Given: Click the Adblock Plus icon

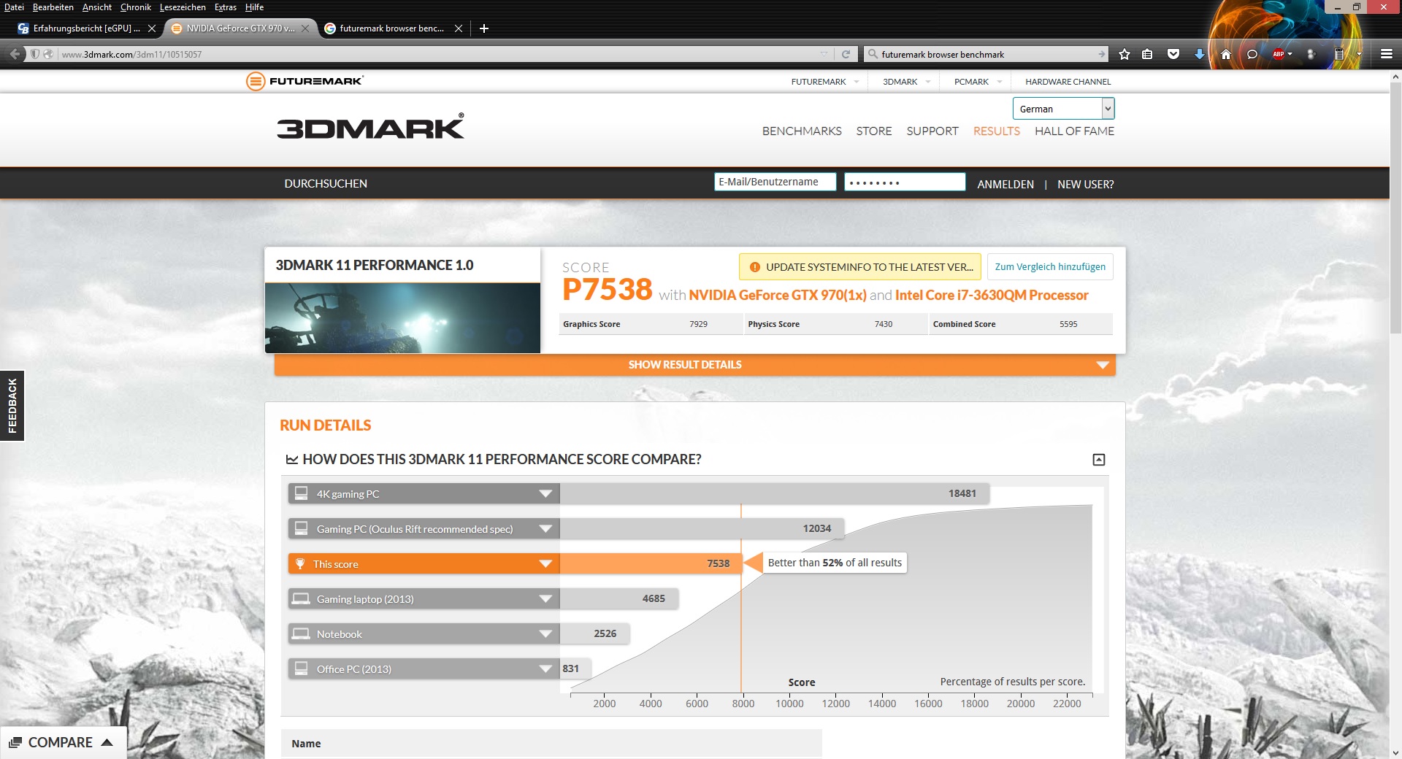Looking at the screenshot, I should (x=1278, y=54).
